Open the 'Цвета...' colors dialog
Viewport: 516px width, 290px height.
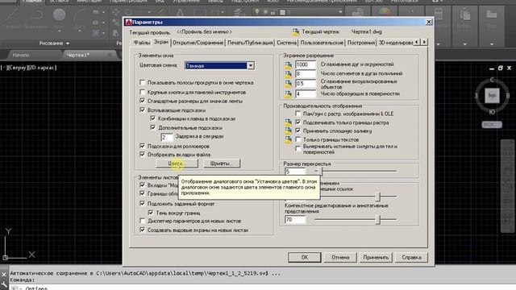[x=177, y=164]
